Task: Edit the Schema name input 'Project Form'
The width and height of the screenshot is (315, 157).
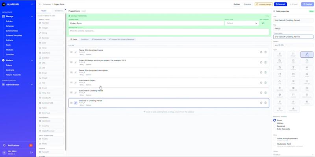Action: [146, 23]
